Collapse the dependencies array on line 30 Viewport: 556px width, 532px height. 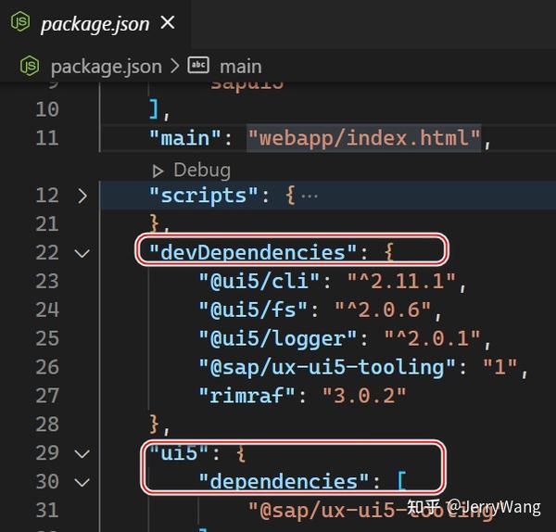click(x=82, y=482)
